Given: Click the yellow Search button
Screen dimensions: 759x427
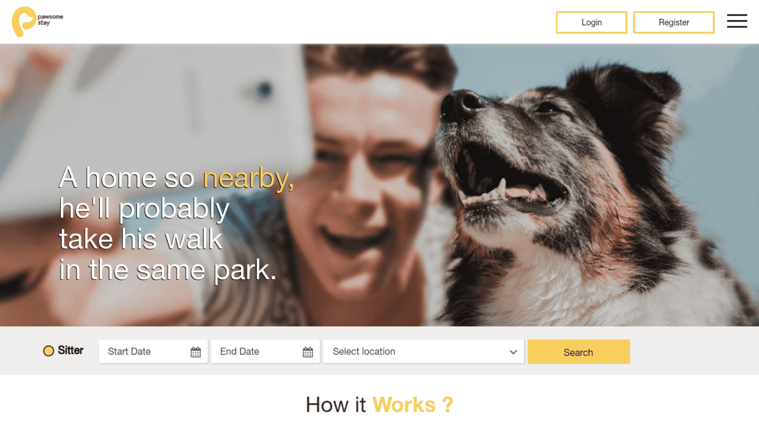Looking at the screenshot, I should pos(578,351).
